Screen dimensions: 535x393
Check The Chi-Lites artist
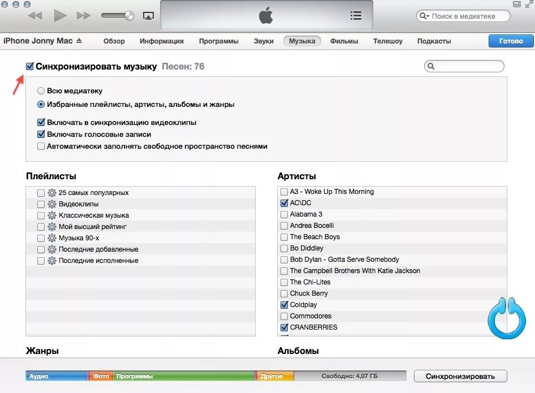[x=284, y=282]
